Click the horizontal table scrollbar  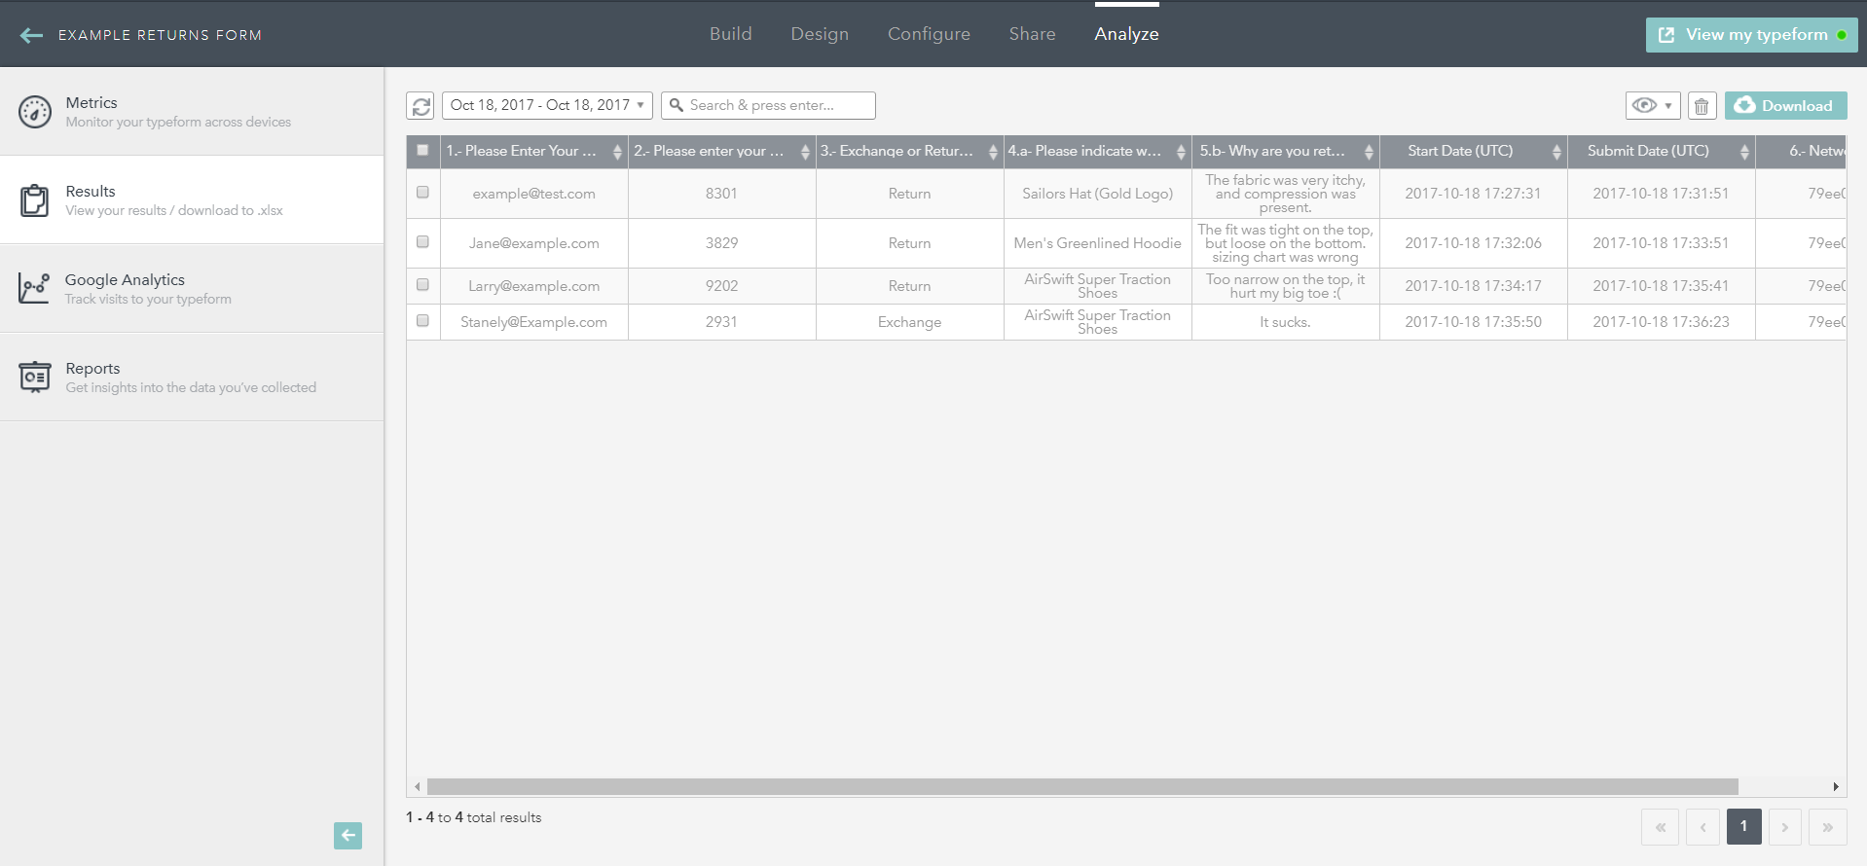click(1081, 786)
